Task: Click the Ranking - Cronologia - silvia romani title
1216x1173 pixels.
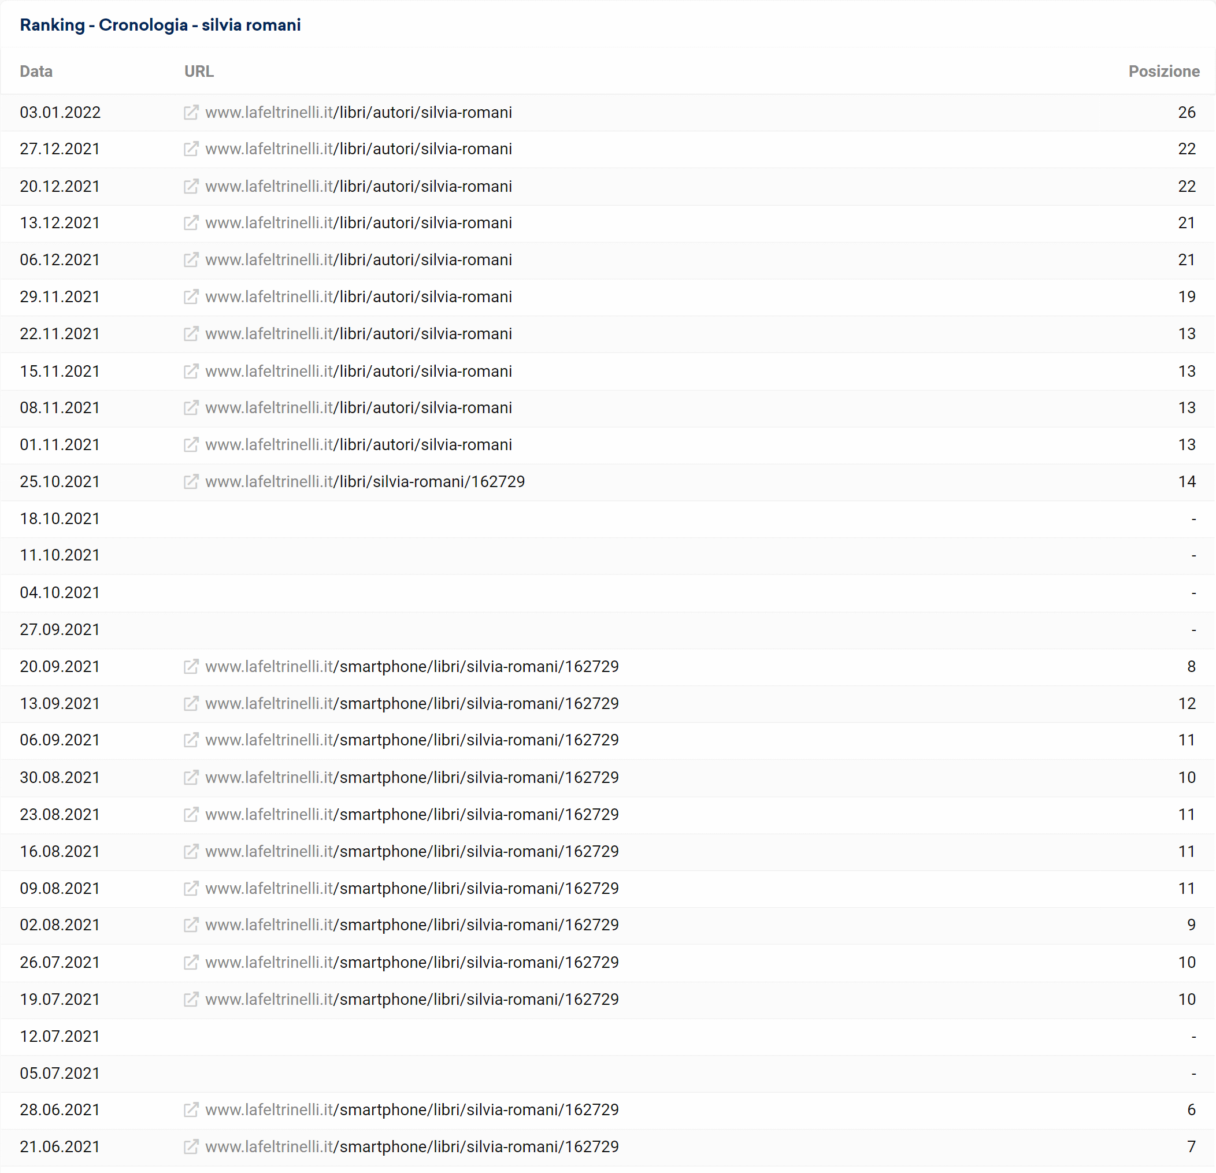Action: coord(160,25)
